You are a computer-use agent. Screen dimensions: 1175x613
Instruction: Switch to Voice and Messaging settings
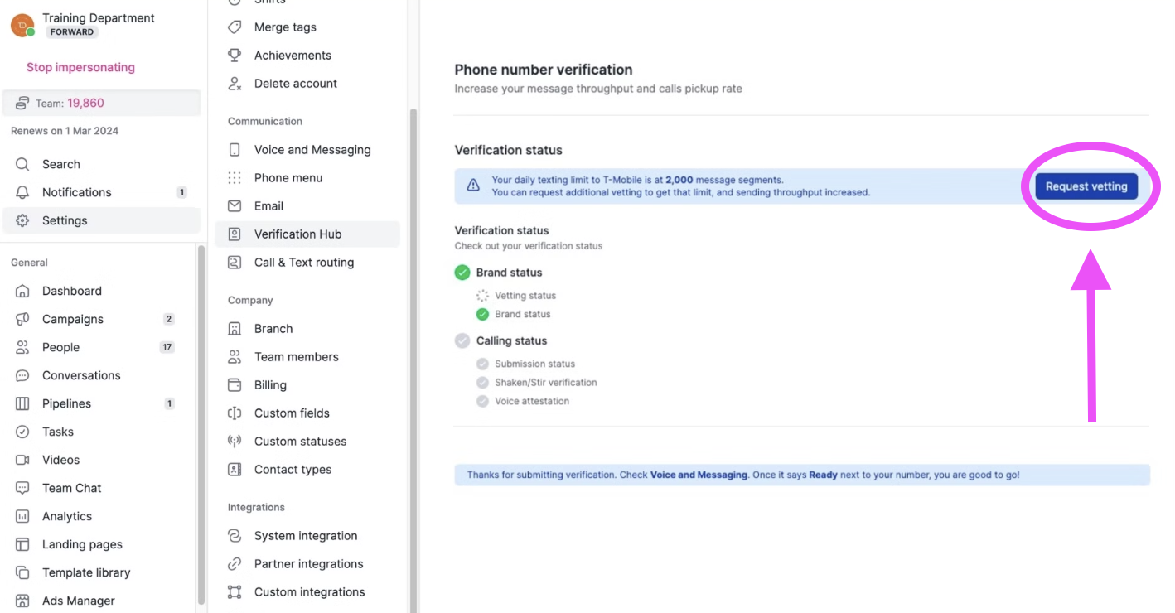pyautogui.click(x=312, y=149)
